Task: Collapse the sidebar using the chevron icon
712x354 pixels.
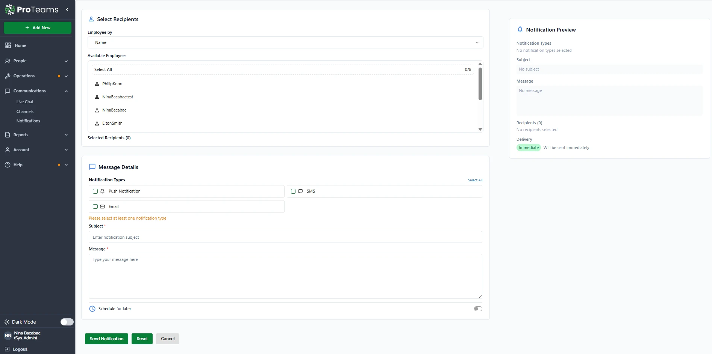Action: 67,10
